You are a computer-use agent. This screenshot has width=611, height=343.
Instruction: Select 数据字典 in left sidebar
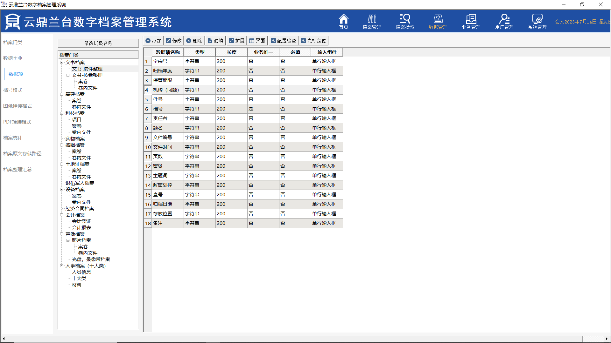click(13, 58)
